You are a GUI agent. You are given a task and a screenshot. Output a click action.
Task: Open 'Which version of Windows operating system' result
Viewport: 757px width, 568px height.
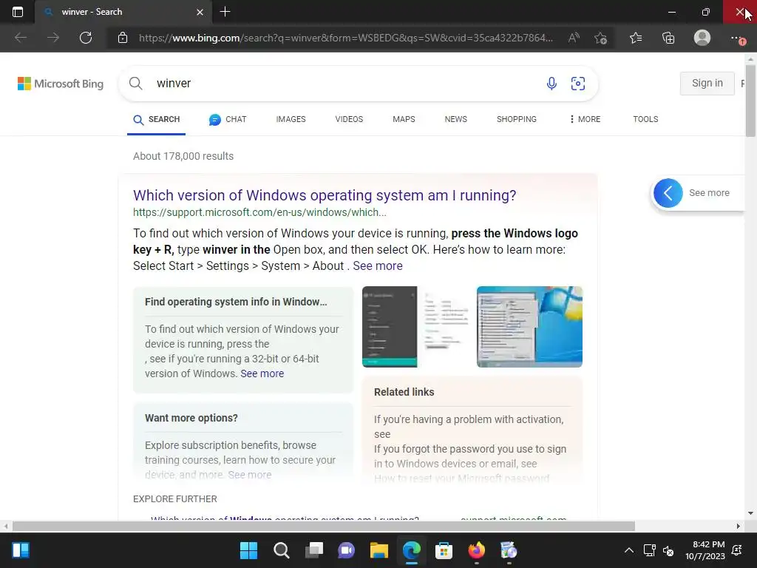(x=325, y=195)
